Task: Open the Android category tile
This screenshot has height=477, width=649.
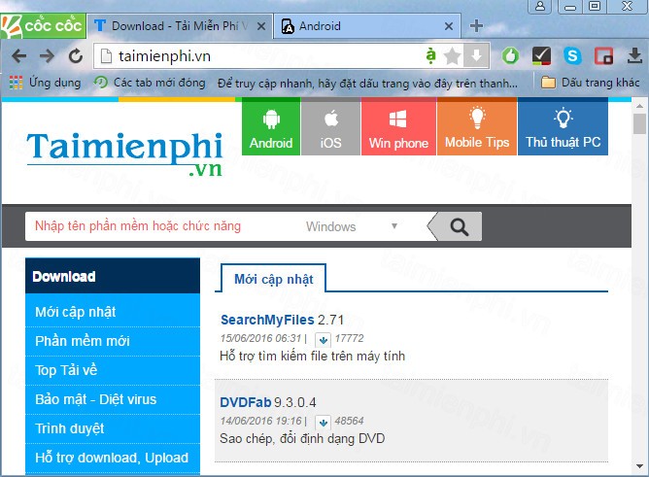Action: pos(271,126)
